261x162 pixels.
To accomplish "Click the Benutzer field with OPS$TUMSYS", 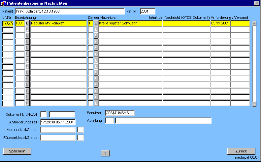I will point(120,113).
